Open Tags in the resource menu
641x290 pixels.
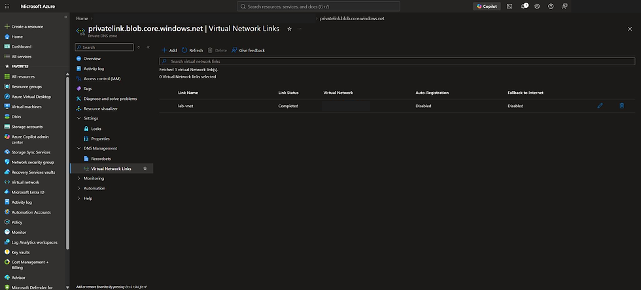pos(84,89)
